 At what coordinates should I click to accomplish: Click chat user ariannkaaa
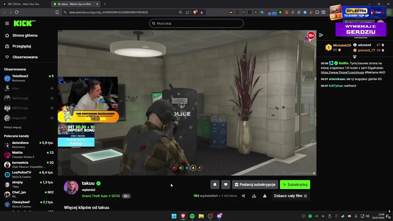(x=337, y=79)
